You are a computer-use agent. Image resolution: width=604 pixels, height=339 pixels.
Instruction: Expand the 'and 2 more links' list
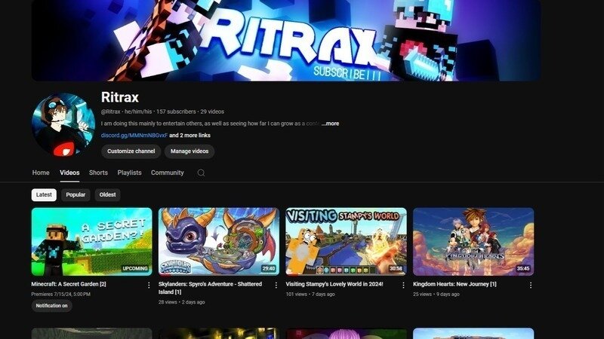(x=190, y=136)
